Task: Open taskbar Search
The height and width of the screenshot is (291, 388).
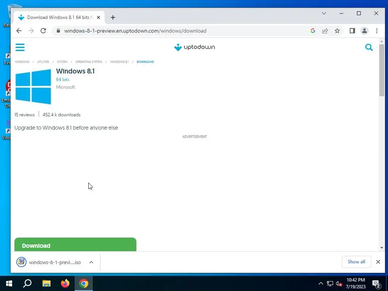Action: [x=27, y=283]
